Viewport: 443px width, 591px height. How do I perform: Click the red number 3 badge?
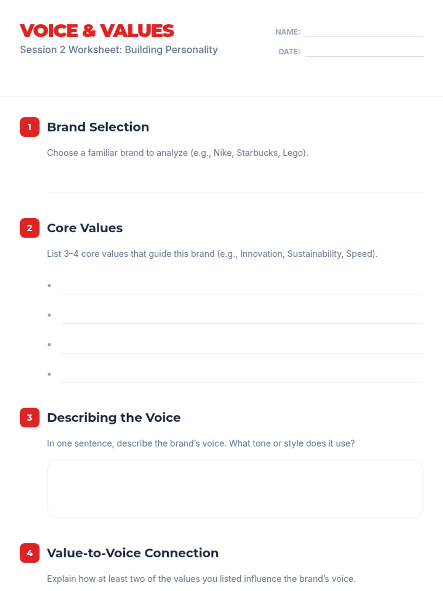coord(30,417)
